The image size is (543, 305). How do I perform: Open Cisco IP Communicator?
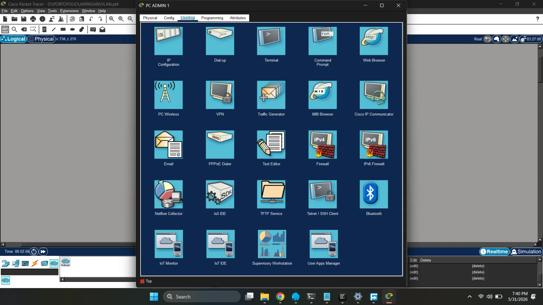coord(374,95)
